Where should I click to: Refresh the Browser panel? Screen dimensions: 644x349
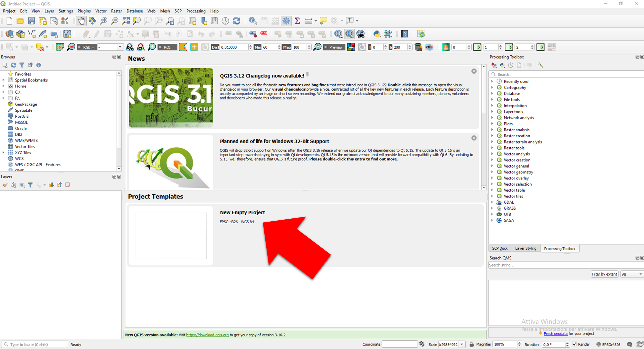pyautogui.click(x=14, y=65)
